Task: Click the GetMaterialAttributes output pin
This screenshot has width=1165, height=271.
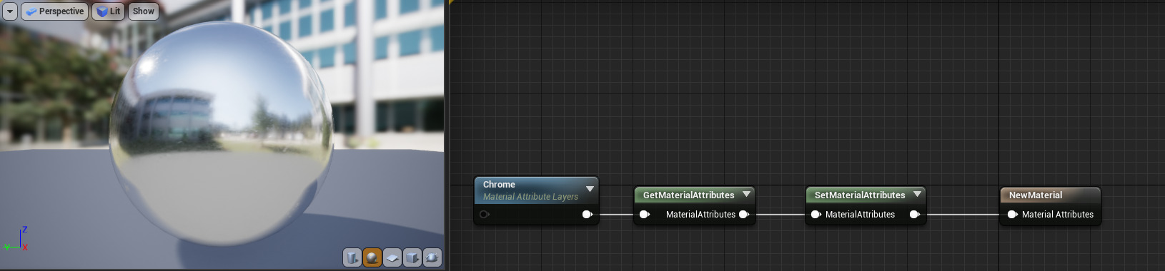Action: (x=744, y=214)
